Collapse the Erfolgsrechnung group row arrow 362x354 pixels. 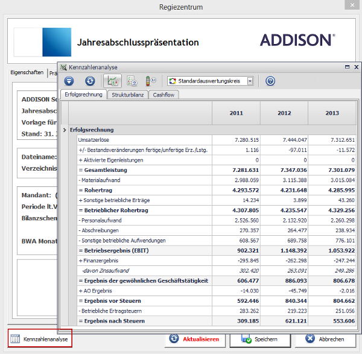pyautogui.click(x=65, y=130)
